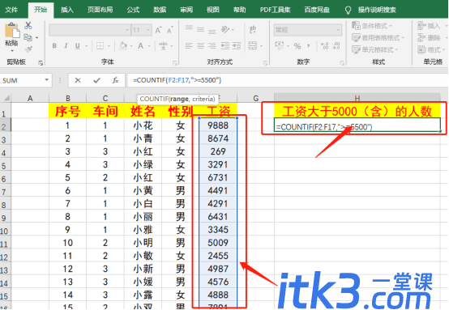Decrease decimal places
The width and height of the screenshot is (449, 310).
pyautogui.click(x=336, y=46)
